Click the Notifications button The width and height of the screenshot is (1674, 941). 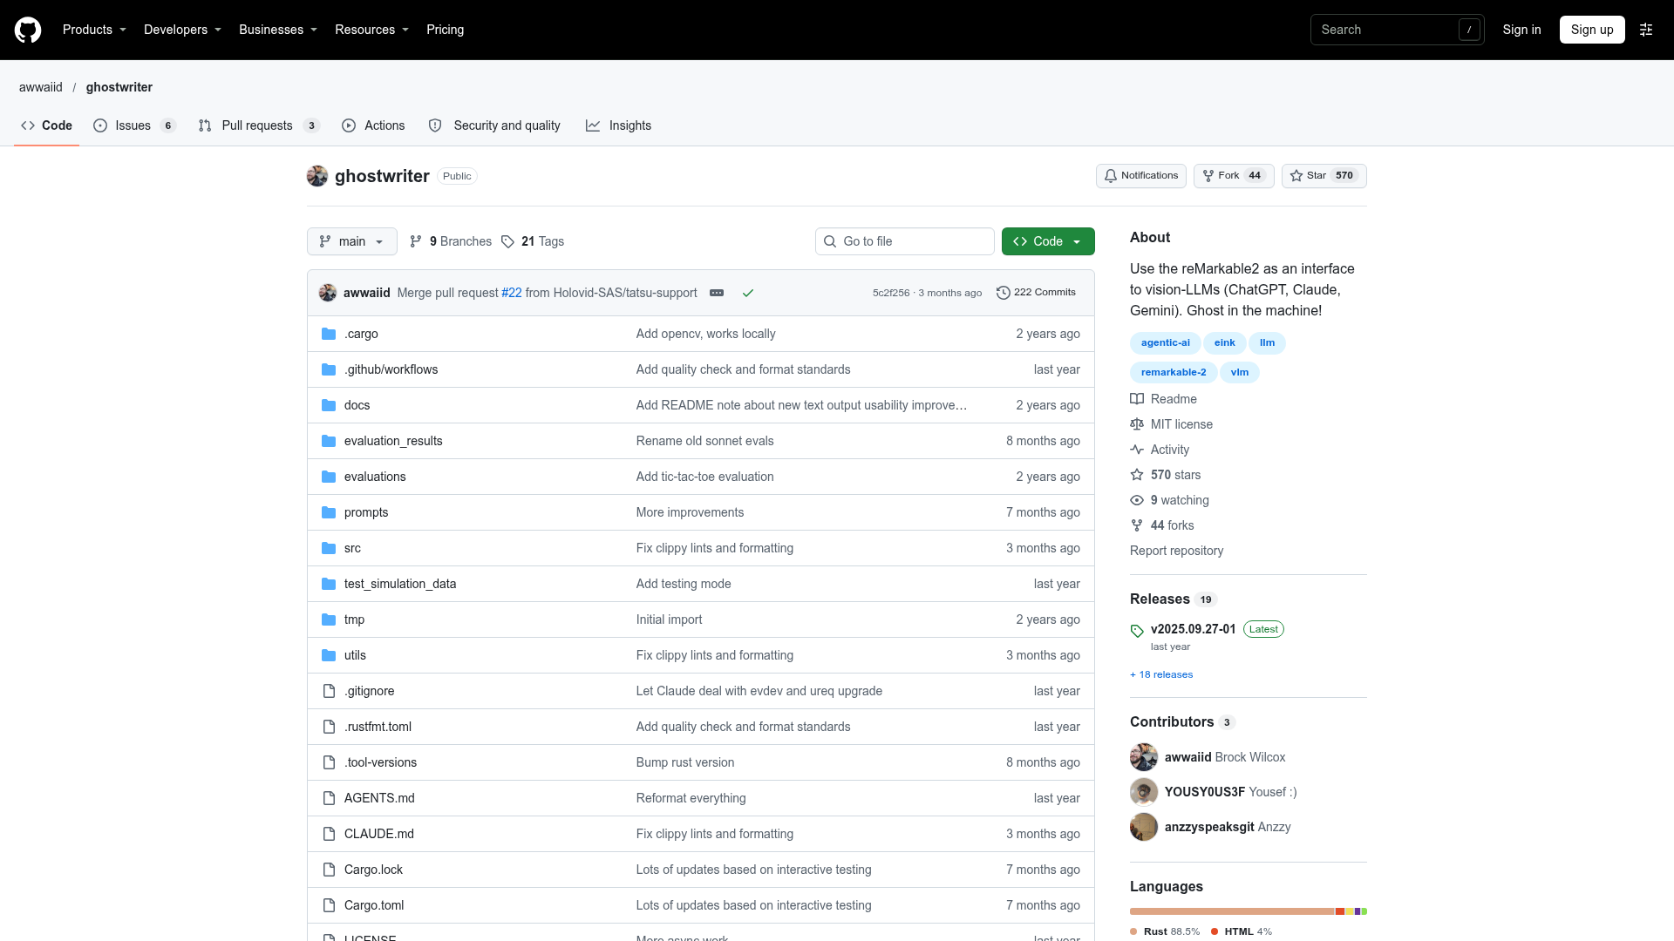1140,176
